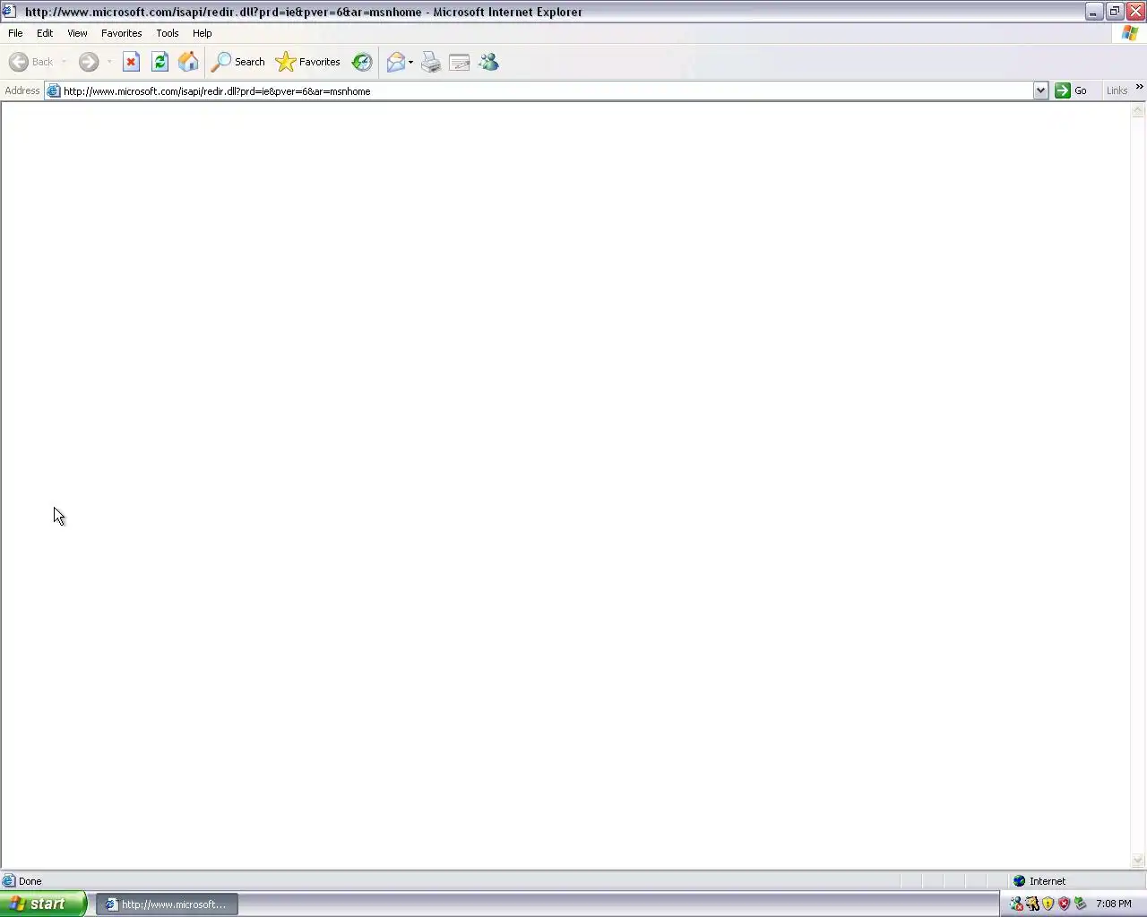Click the Back navigation arrow icon
1147x917 pixels.
[x=19, y=62]
